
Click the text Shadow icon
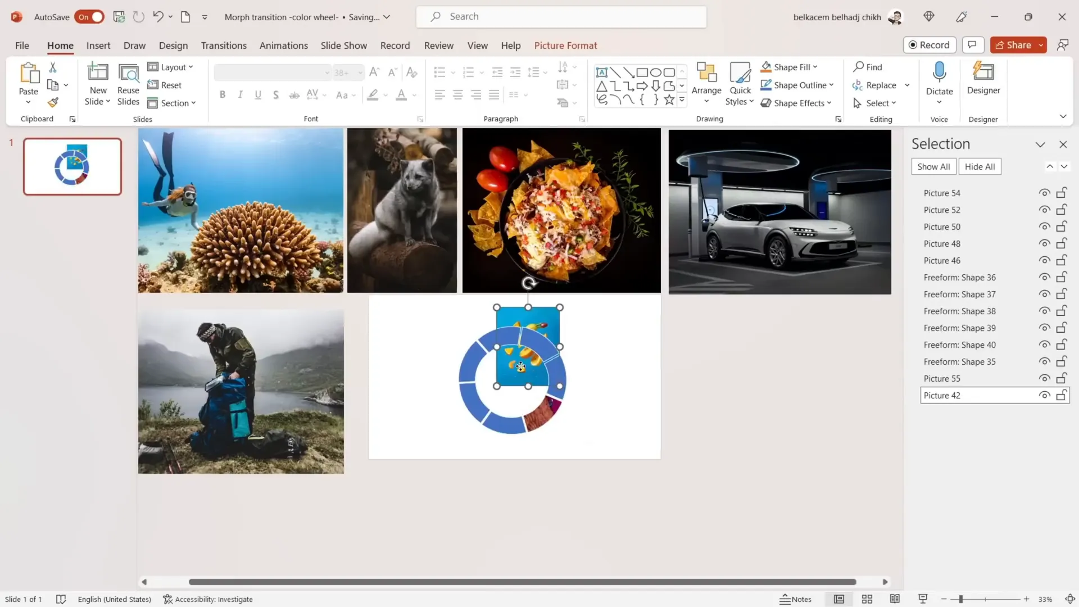(276, 95)
